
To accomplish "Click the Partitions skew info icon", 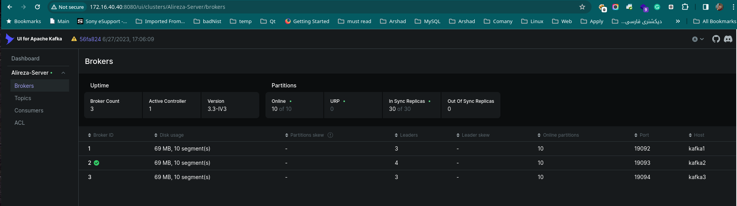I will 330,135.
